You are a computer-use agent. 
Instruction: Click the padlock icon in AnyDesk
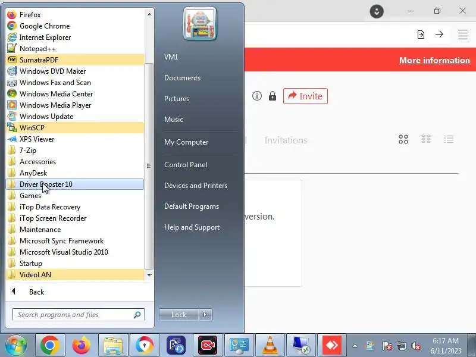point(273,96)
